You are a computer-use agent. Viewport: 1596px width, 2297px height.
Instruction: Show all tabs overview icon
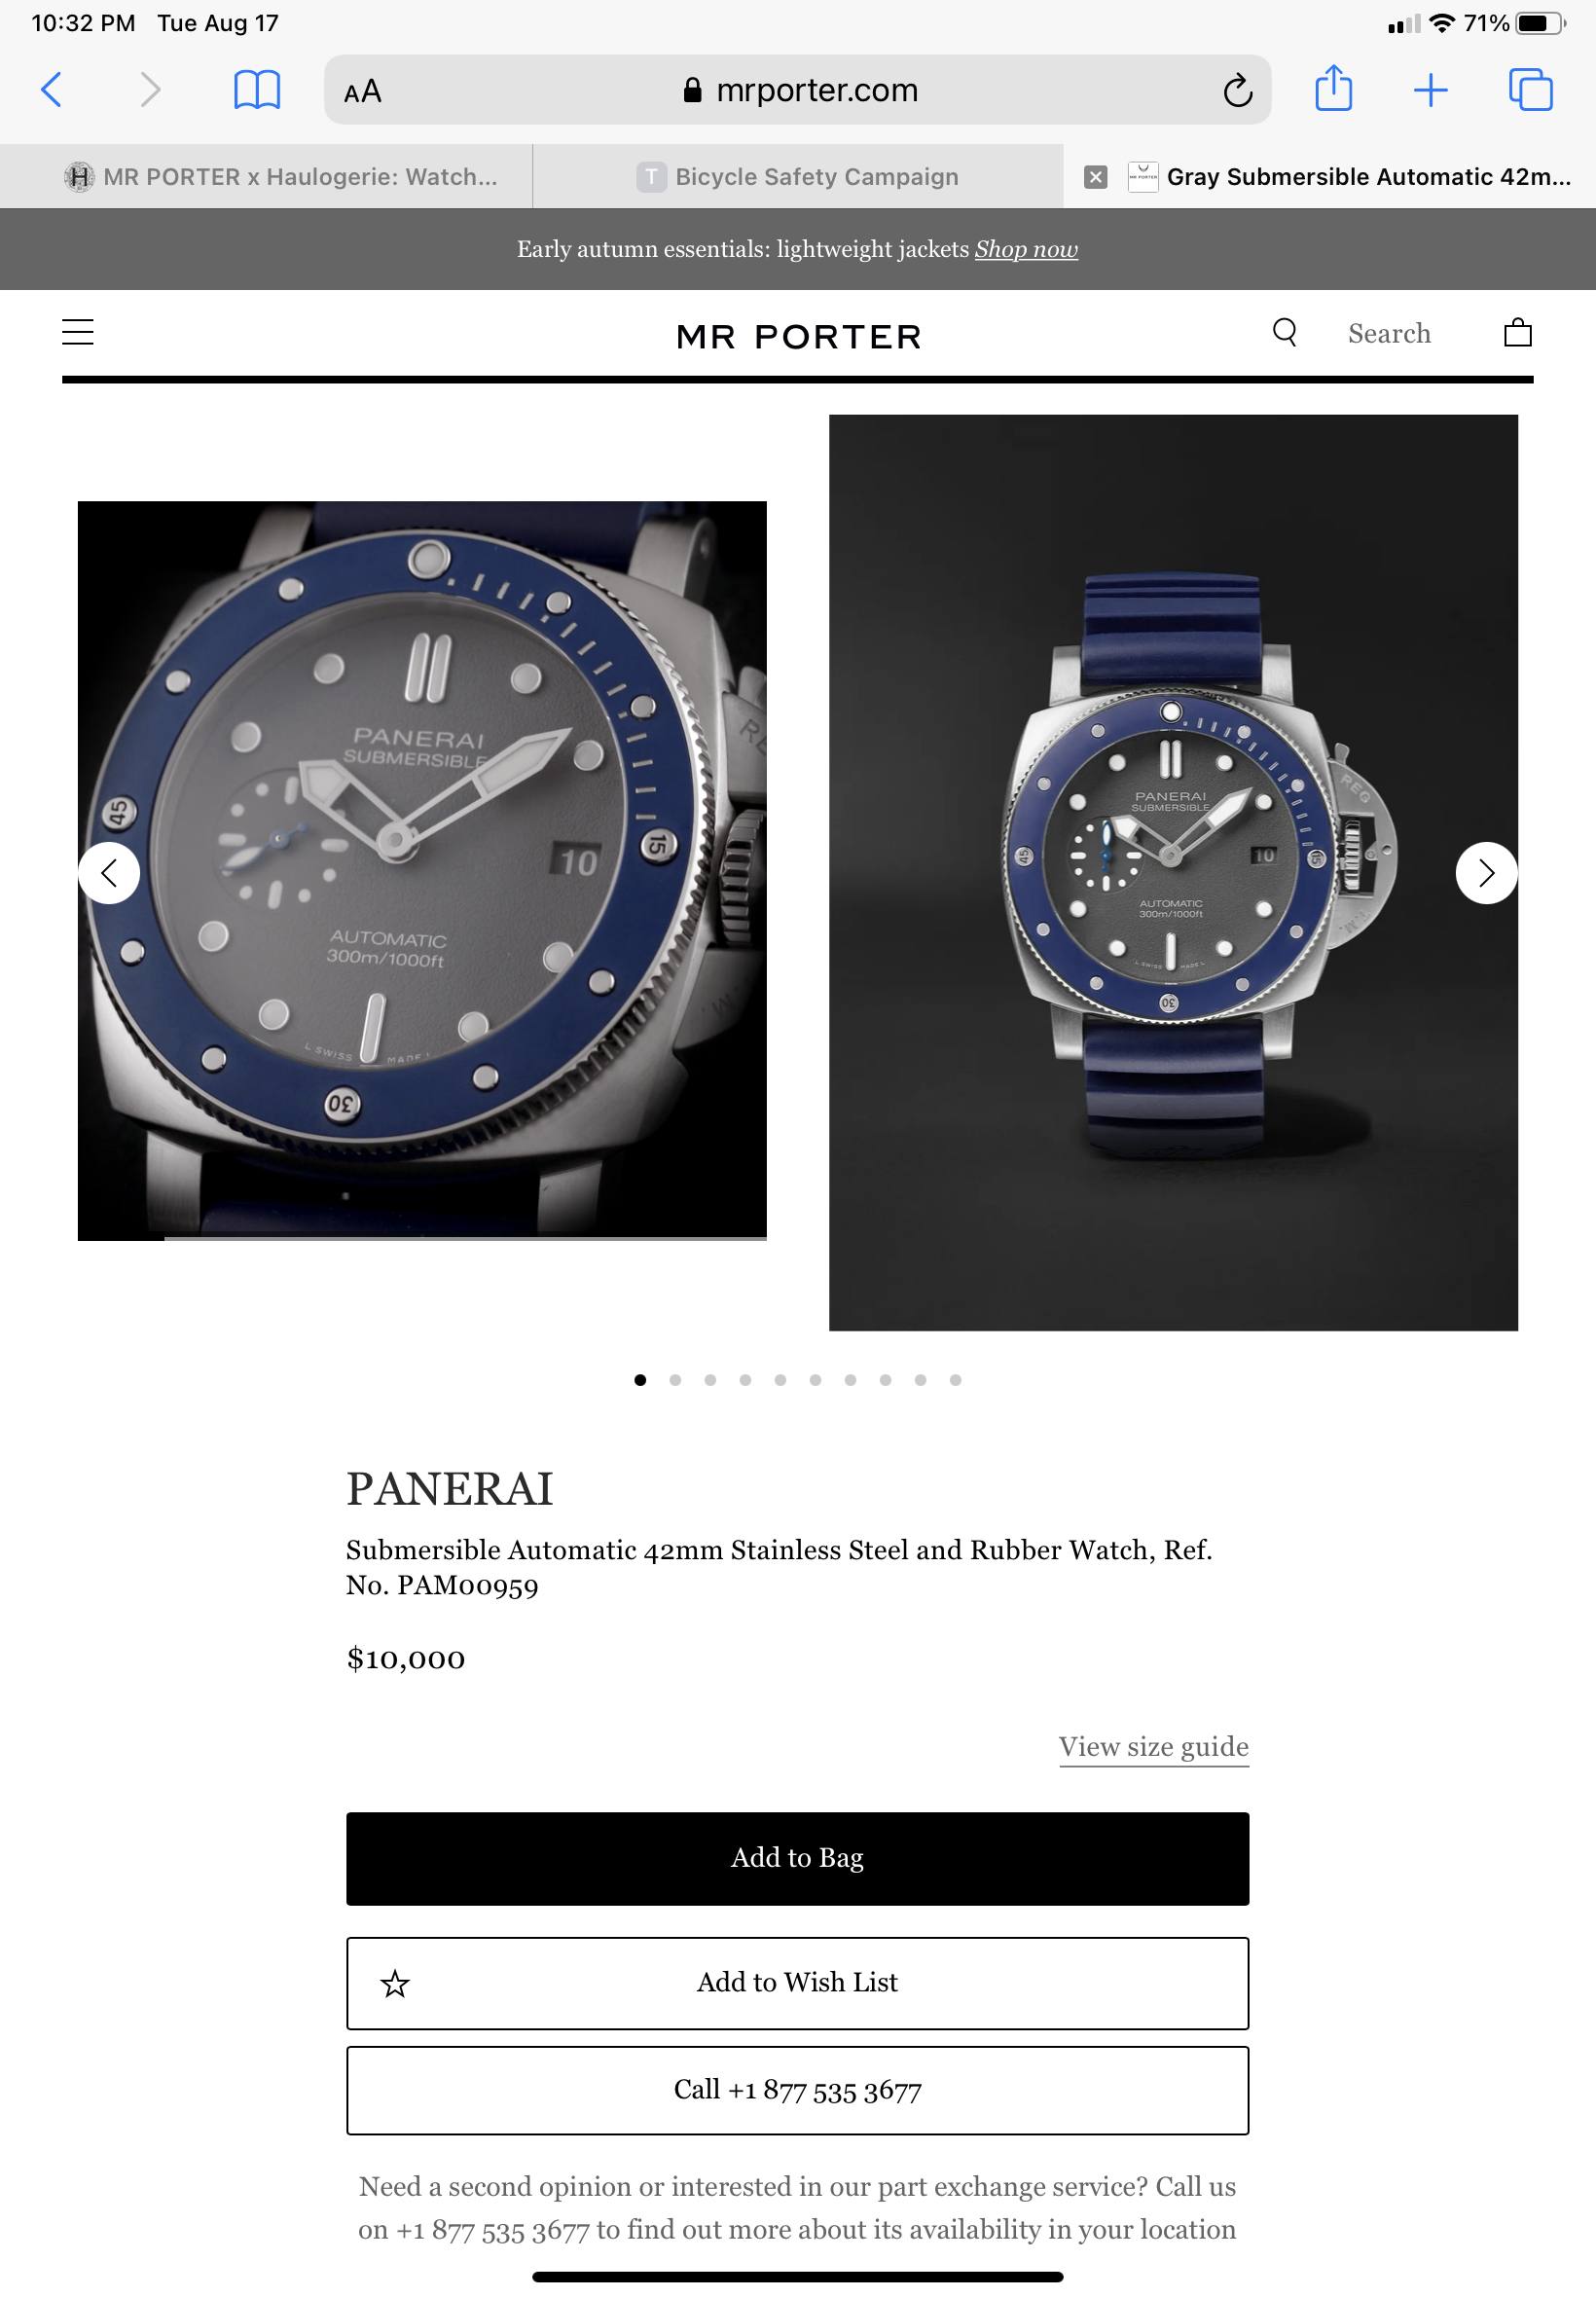[1530, 90]
